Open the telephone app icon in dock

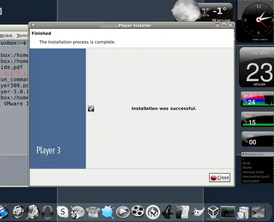click(x=93, y=211)
